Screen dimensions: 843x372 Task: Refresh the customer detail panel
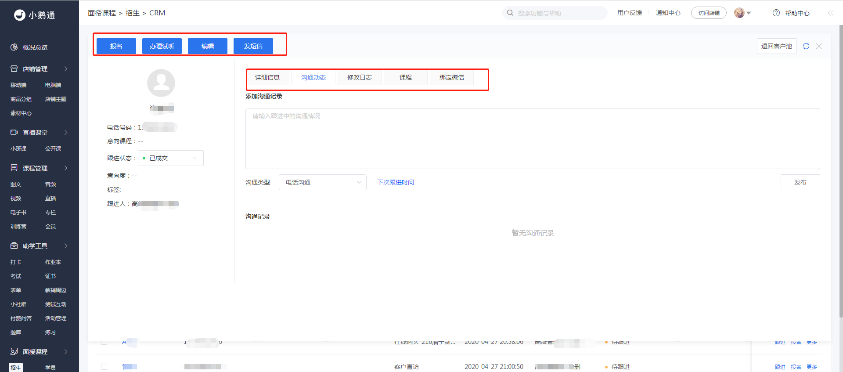tap(806, 46)
